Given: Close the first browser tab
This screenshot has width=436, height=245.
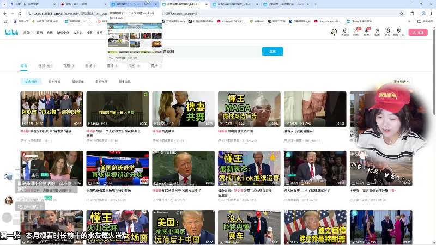Looking at the screenshot, I should click(x=55, y=4).
